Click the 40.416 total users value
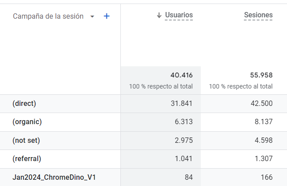The width and height of the screenshot is (287, 186). coord(181,75)
